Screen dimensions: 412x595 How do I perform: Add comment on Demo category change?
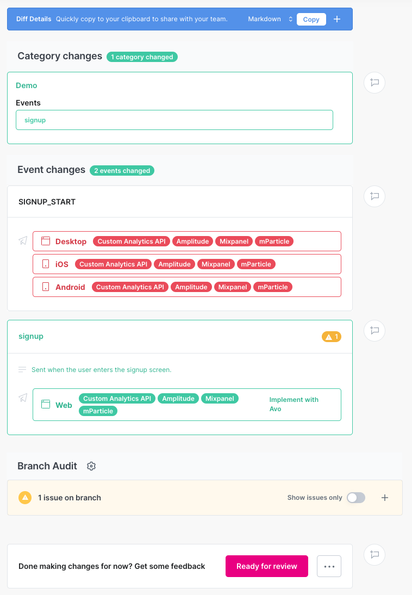[x=374, y=83]
